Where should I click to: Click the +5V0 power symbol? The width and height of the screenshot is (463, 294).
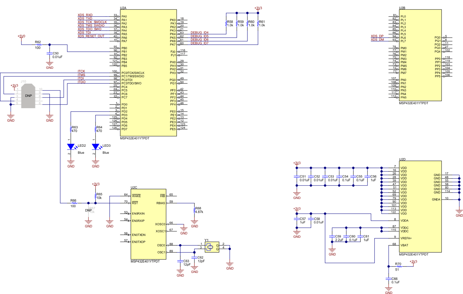point(21,37)
